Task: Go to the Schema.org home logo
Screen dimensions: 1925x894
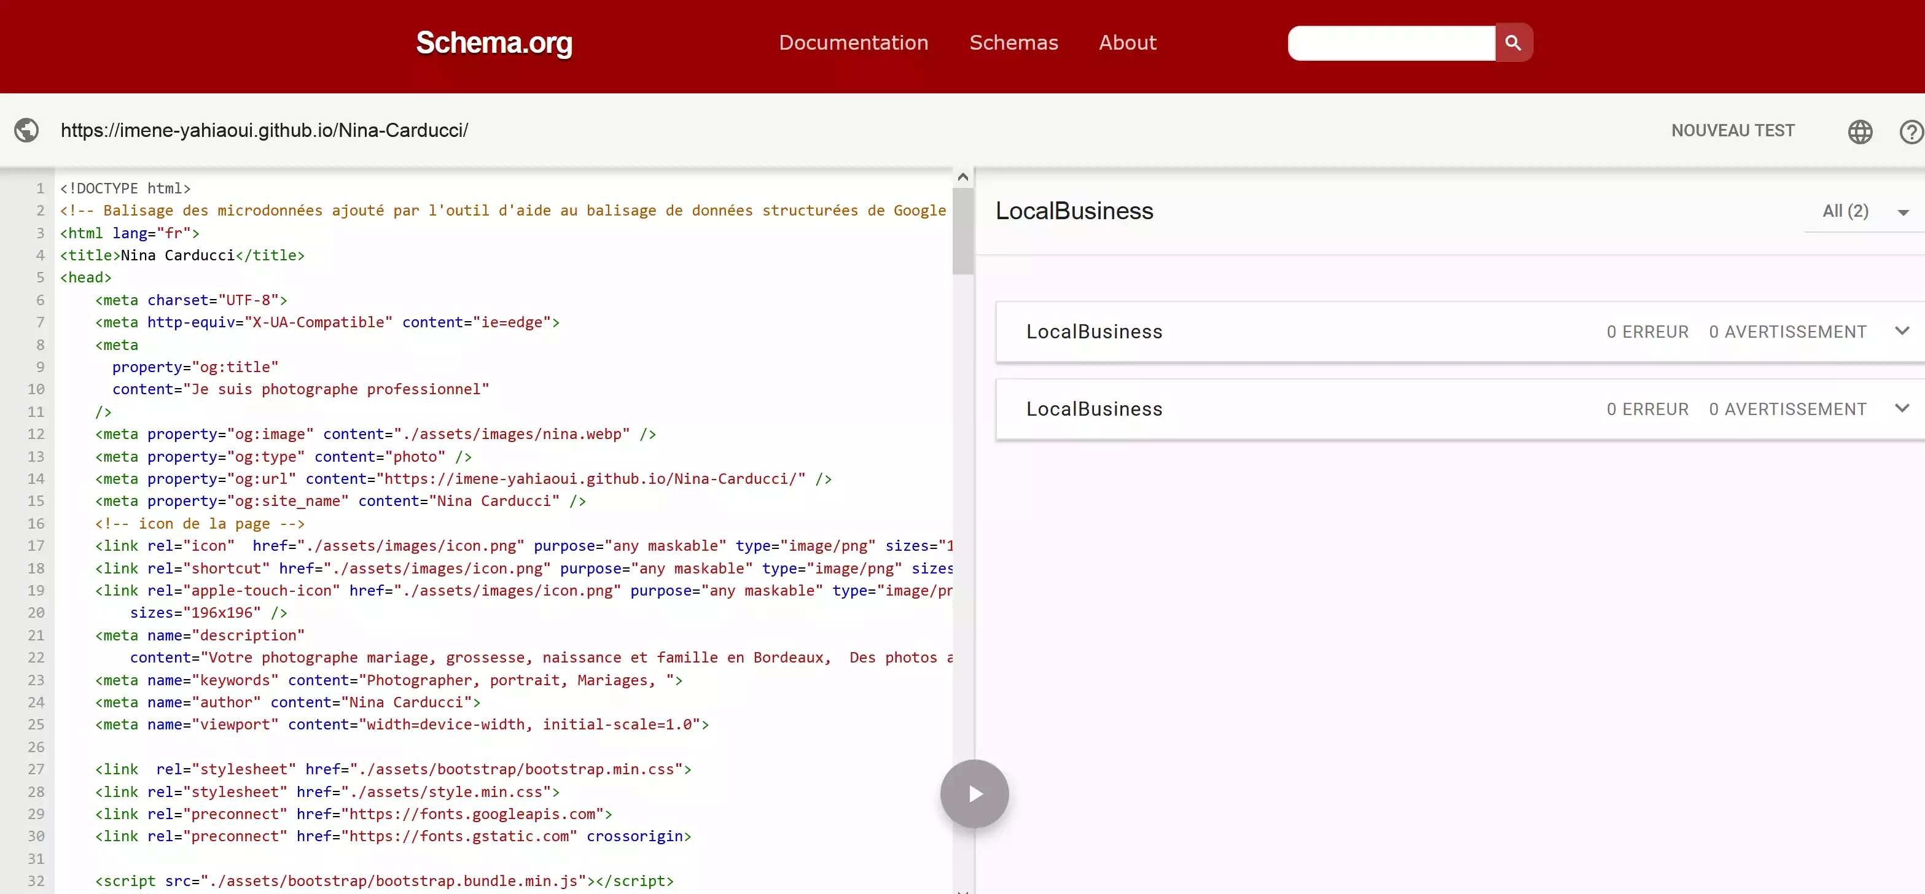Action: (494, 42)
